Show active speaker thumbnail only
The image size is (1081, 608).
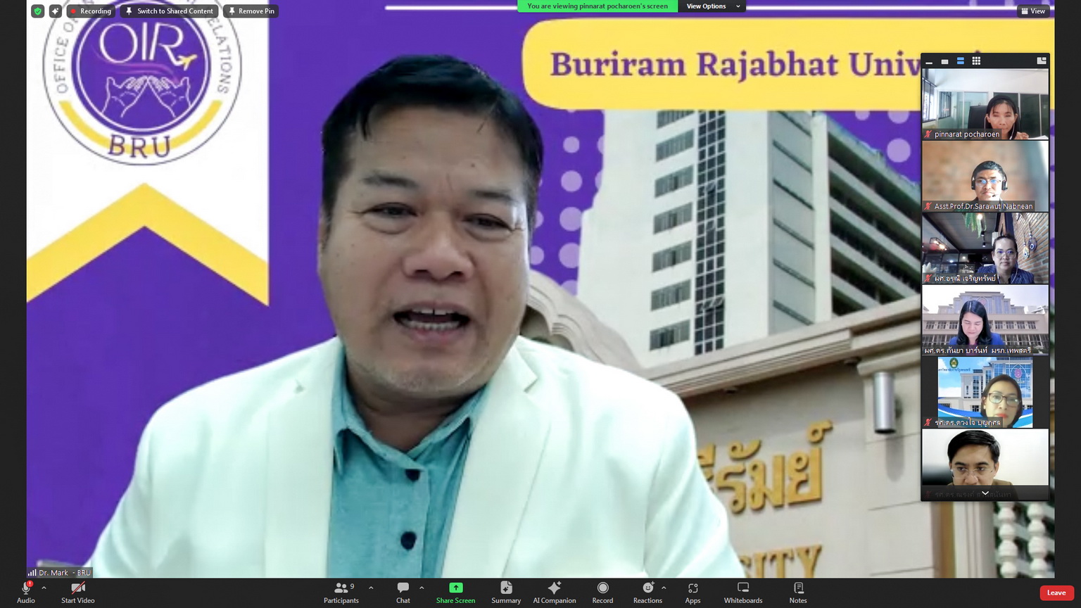coord(944,62)
